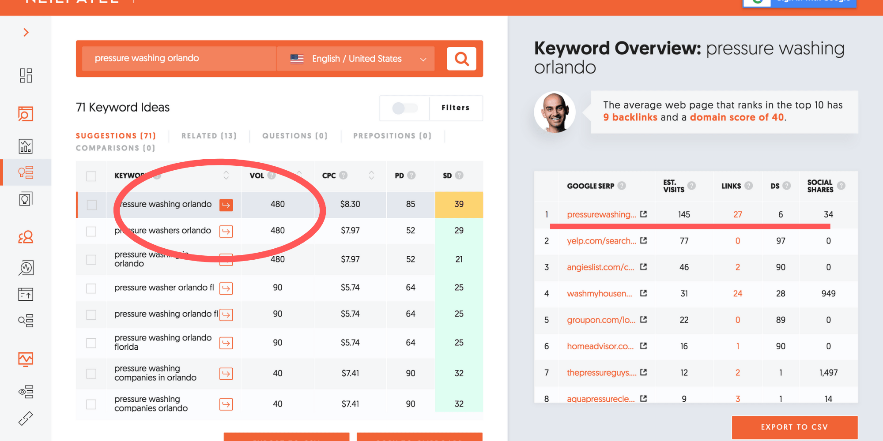This screenshot has height=441, width=883.
Task: Click the '$8.30' CPC cell
Action: click(350, 204)
